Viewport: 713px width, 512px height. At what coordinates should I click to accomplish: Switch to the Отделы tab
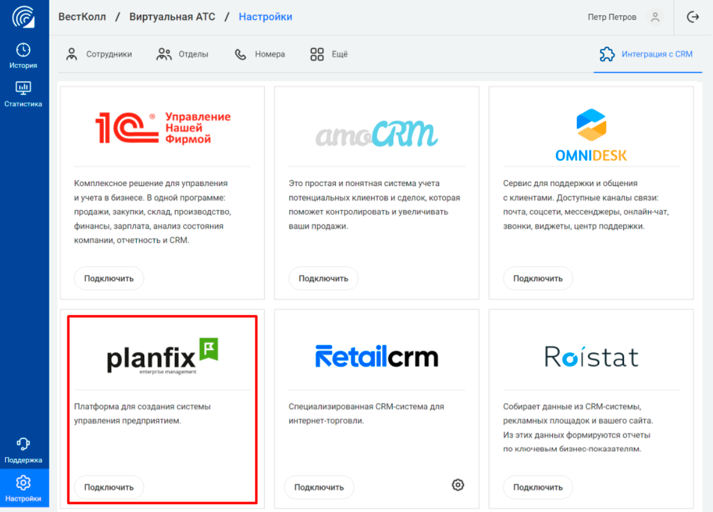182,54
